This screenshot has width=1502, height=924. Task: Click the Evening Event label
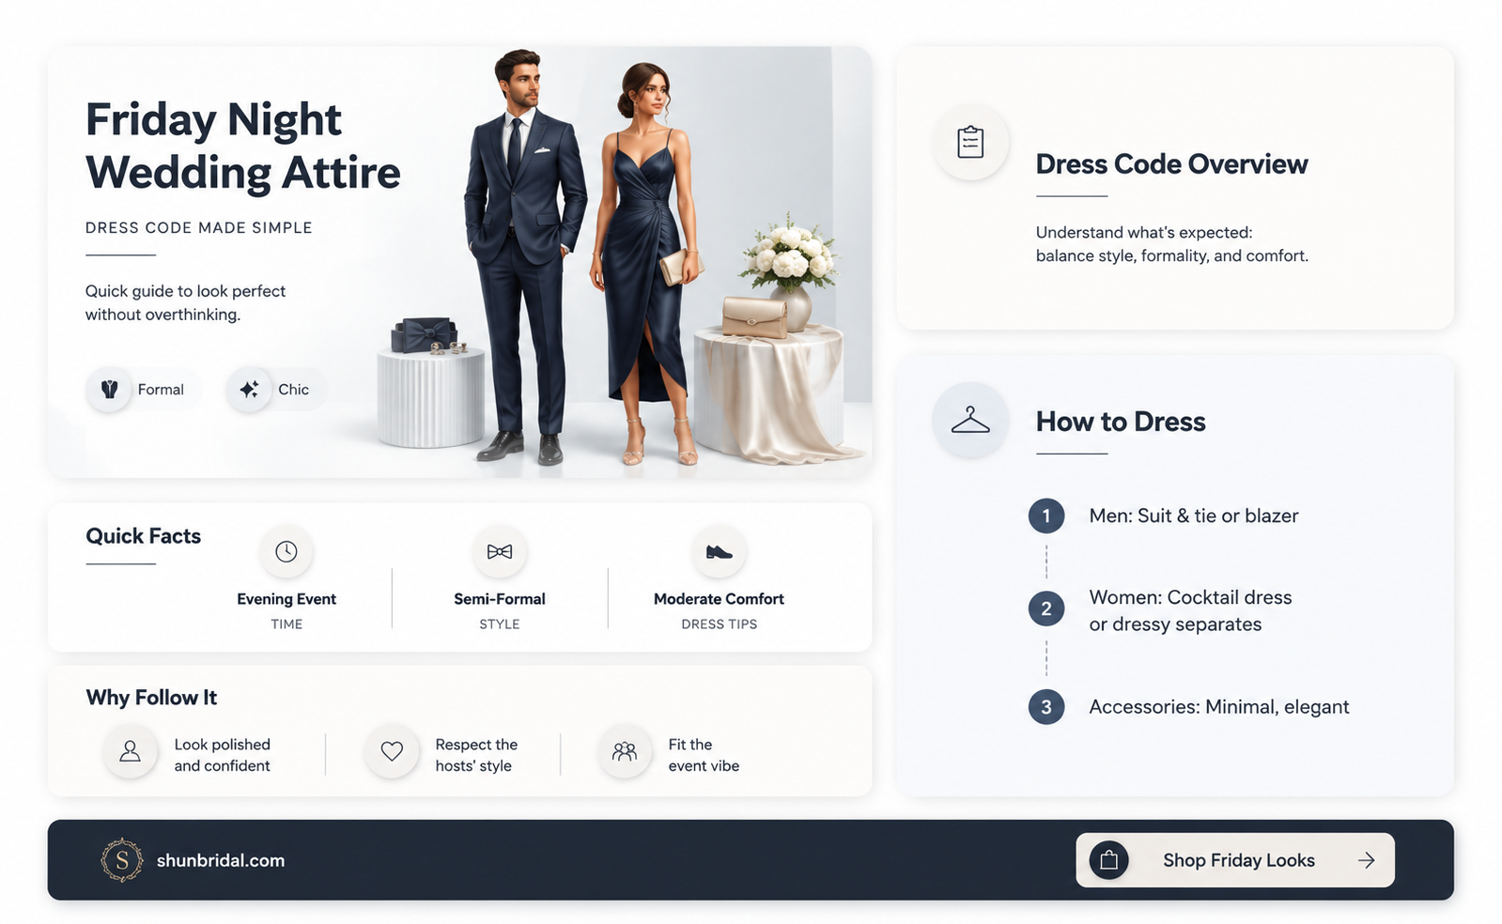tap(286, 599)
